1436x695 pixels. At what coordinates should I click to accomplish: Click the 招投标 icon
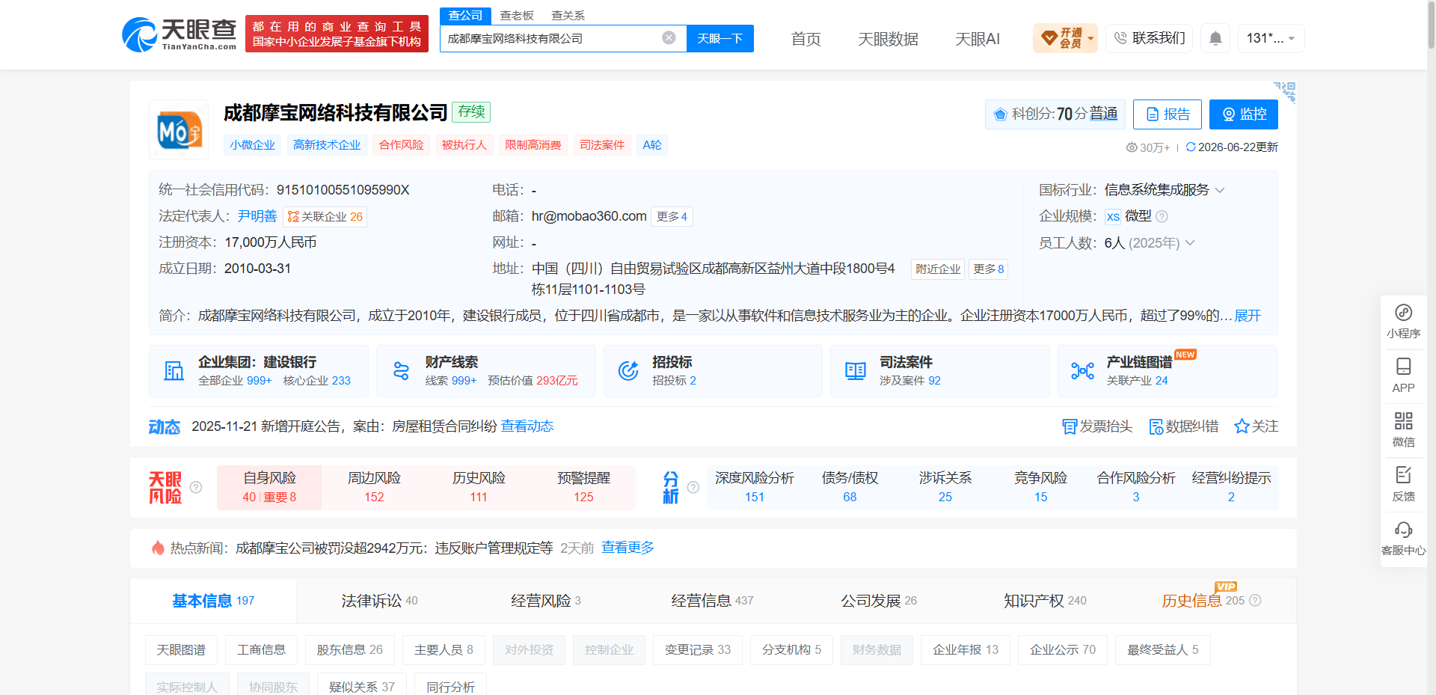628,371
